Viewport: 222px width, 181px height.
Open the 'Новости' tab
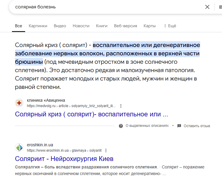coord(81,26)
